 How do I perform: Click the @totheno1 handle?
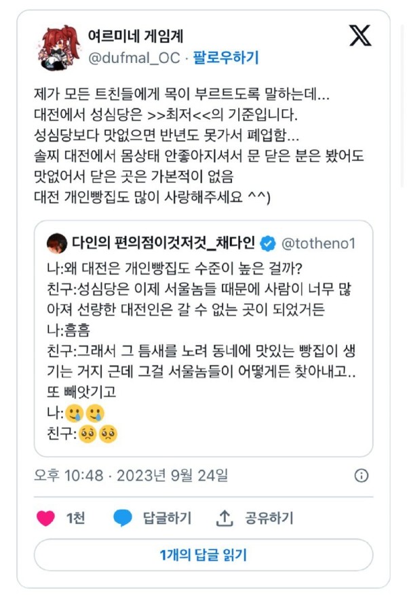pos(318,243)
